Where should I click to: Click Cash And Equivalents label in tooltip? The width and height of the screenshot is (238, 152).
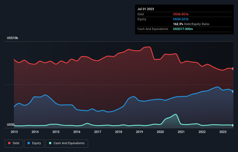[153, 29]
